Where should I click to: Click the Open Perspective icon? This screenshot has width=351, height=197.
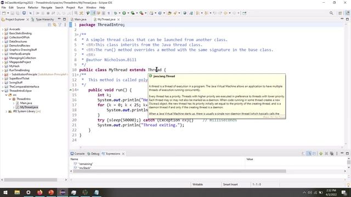coord(340,13)
